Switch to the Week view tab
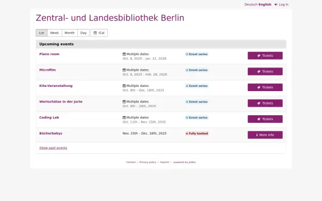The height and width of the screenshot is (201, 322). pyautogui.click(x=55, y=33)
